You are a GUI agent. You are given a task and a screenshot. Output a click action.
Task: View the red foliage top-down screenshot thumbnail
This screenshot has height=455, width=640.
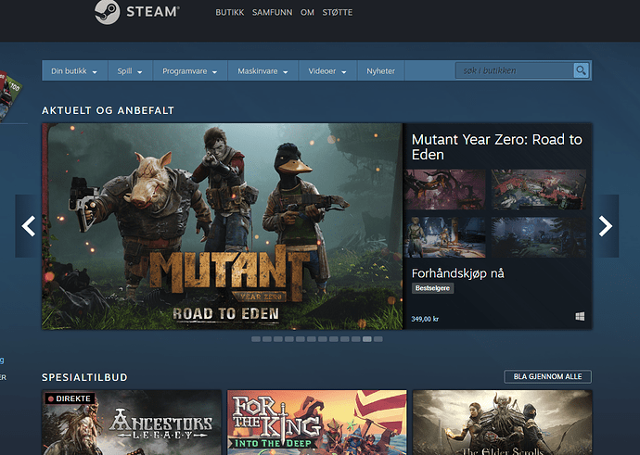[x=539, y=190]
